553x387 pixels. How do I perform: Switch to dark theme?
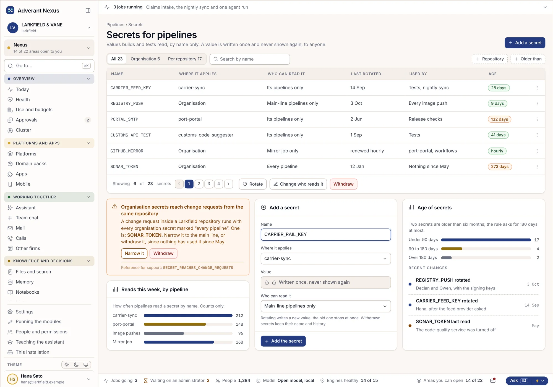[x=76, y=365]
